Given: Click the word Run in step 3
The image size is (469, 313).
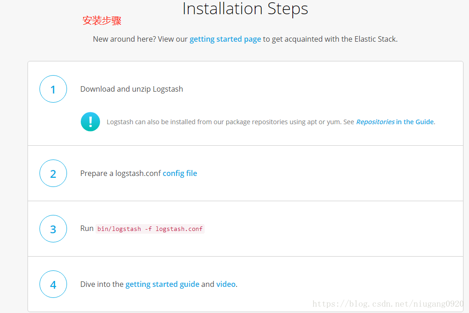Looking at the screenshot, I should tap(87, 229).
